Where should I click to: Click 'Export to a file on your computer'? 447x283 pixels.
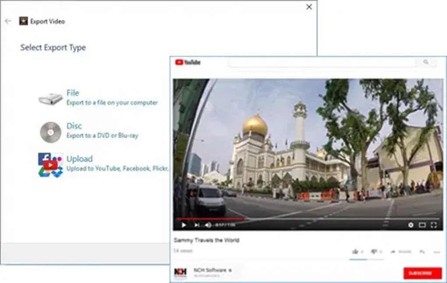(112, 103)
